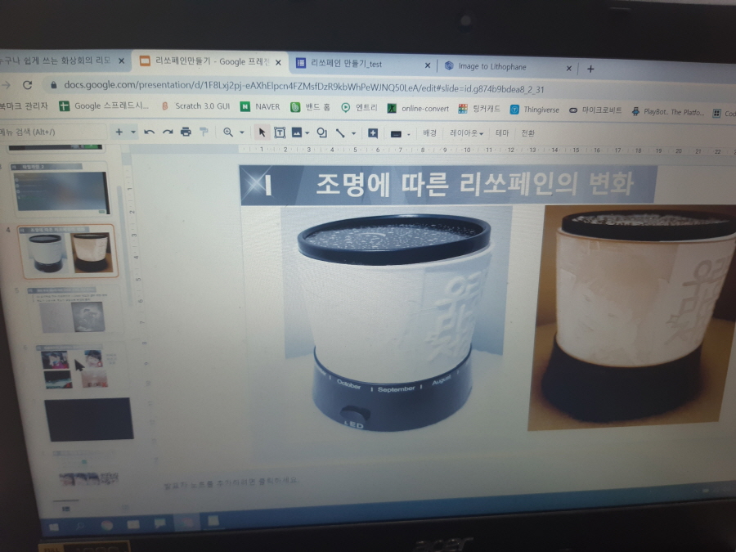Click the undo arrow icon
Viewport: 736px width, 552px height.
click(150, 132)
